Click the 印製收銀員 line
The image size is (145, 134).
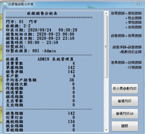click(31, 51)
